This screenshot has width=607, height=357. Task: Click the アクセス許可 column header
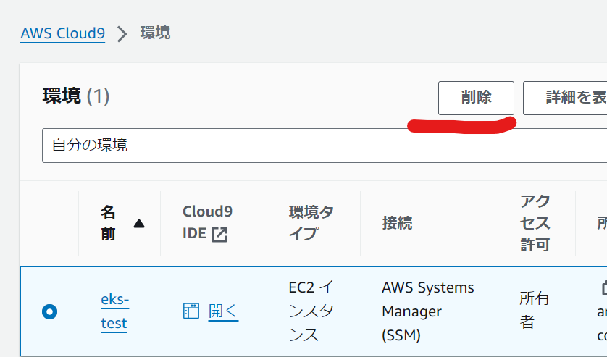[x=535, y=223]
